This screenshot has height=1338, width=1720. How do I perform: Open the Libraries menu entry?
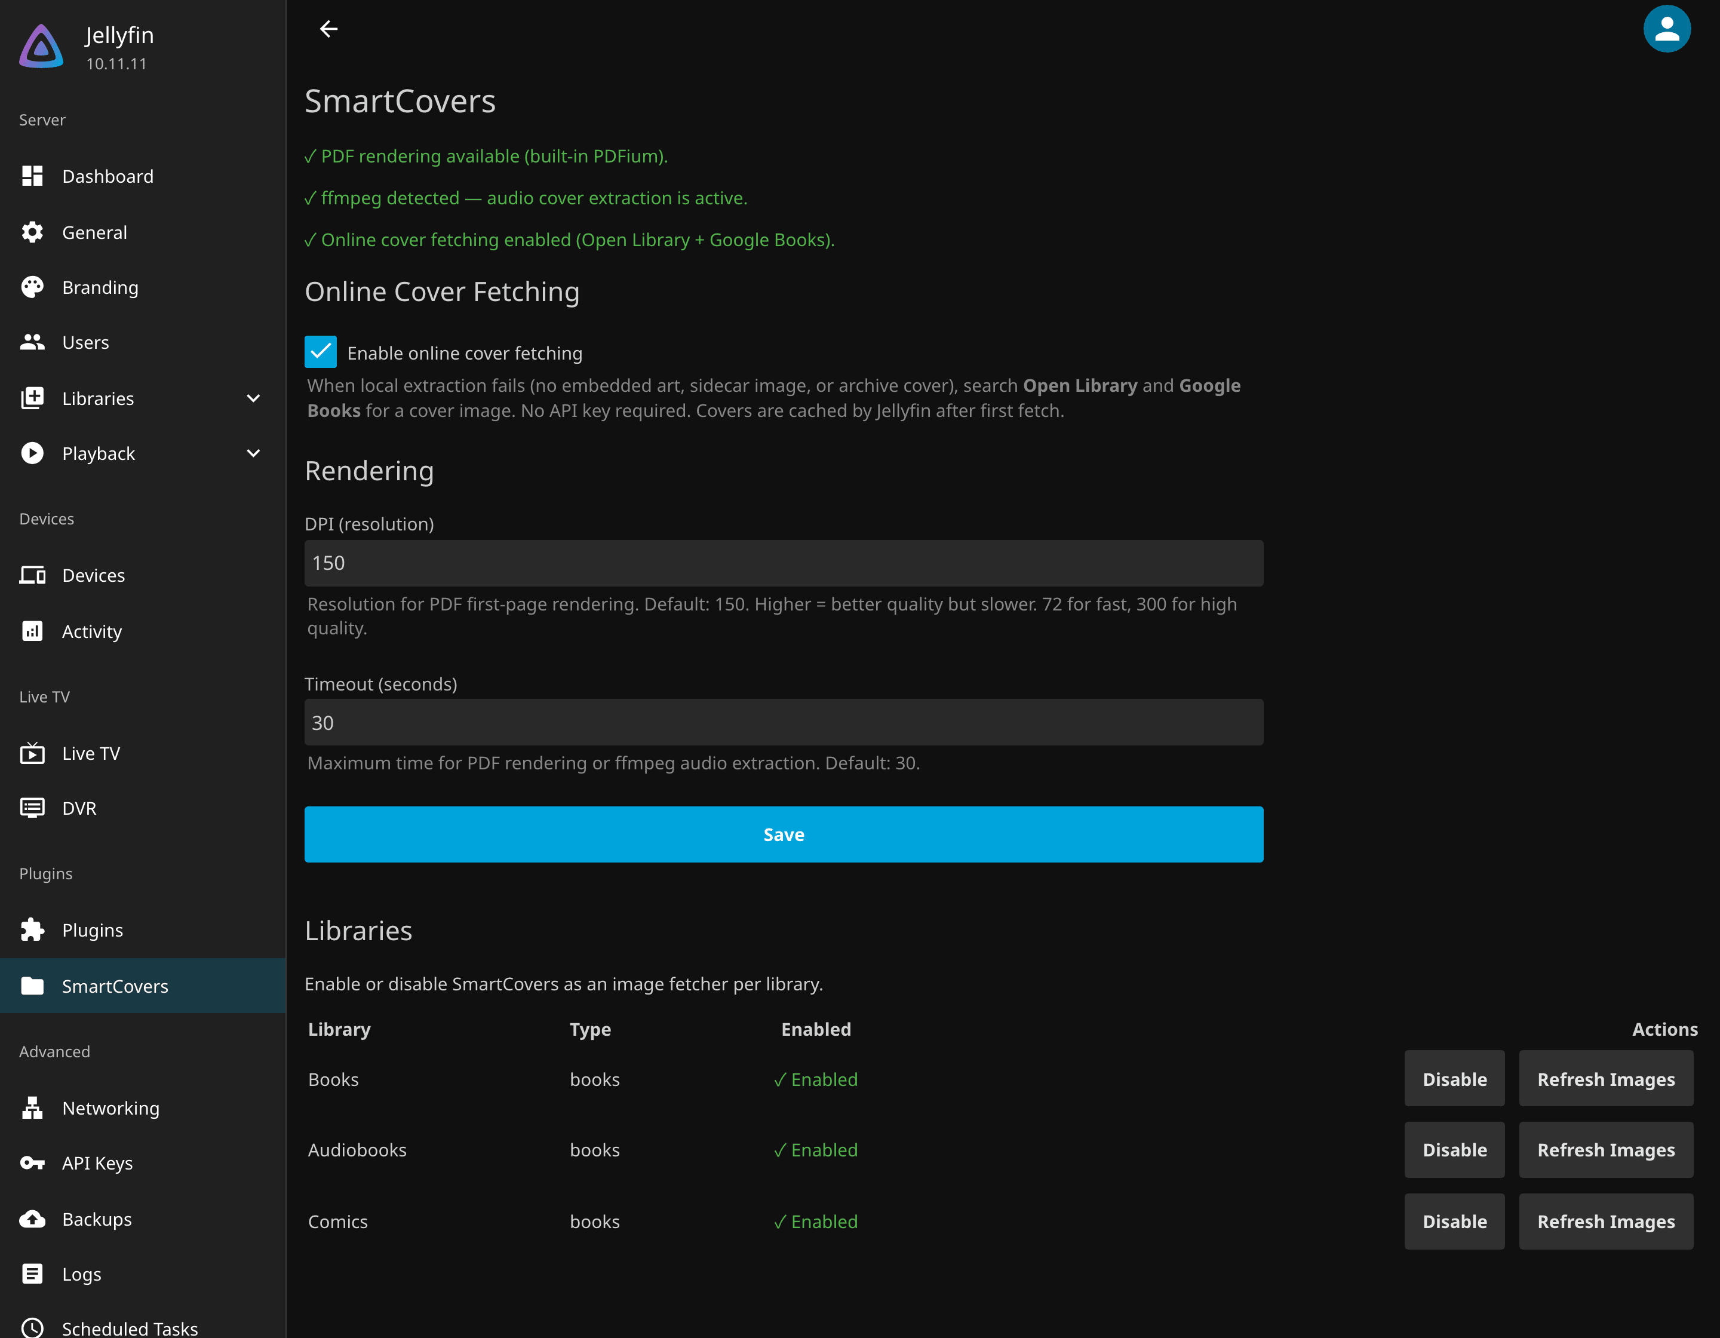pos(143,398)
